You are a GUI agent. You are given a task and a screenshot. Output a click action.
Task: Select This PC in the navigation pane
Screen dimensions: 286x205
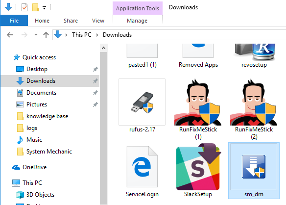32,183
